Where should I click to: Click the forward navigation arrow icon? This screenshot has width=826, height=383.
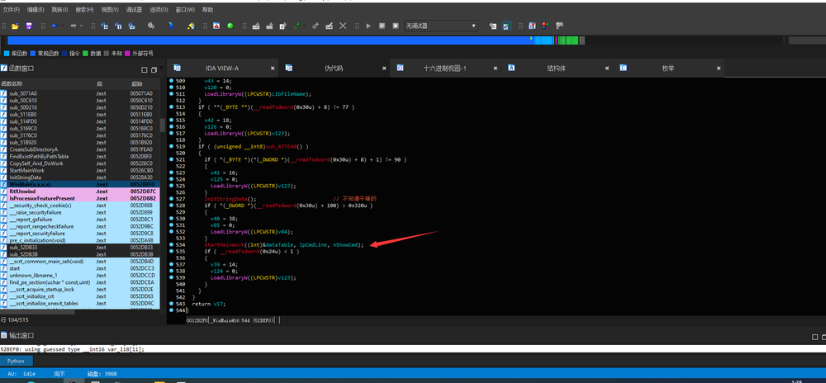point(74,26)
